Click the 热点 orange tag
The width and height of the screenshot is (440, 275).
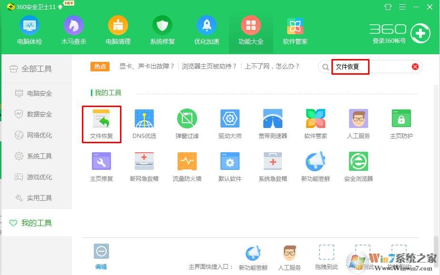point(100,67)
